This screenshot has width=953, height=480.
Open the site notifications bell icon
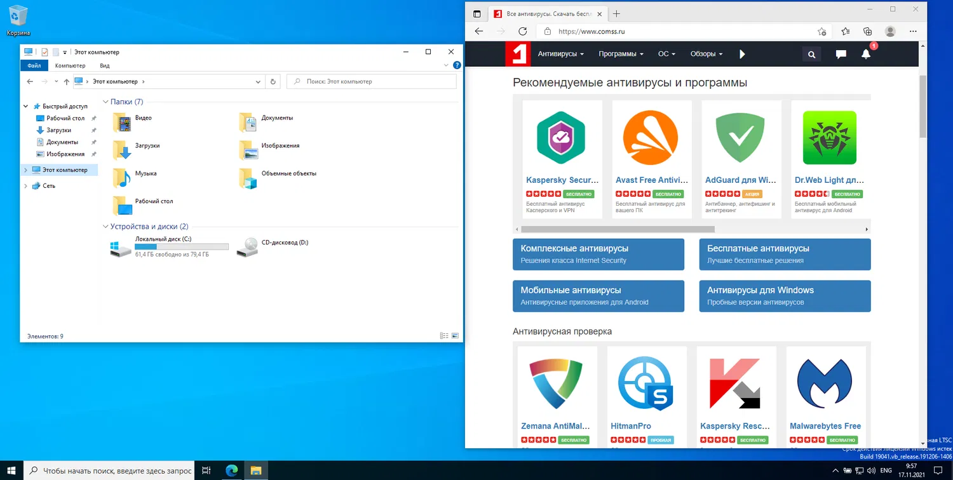[866, 54]
